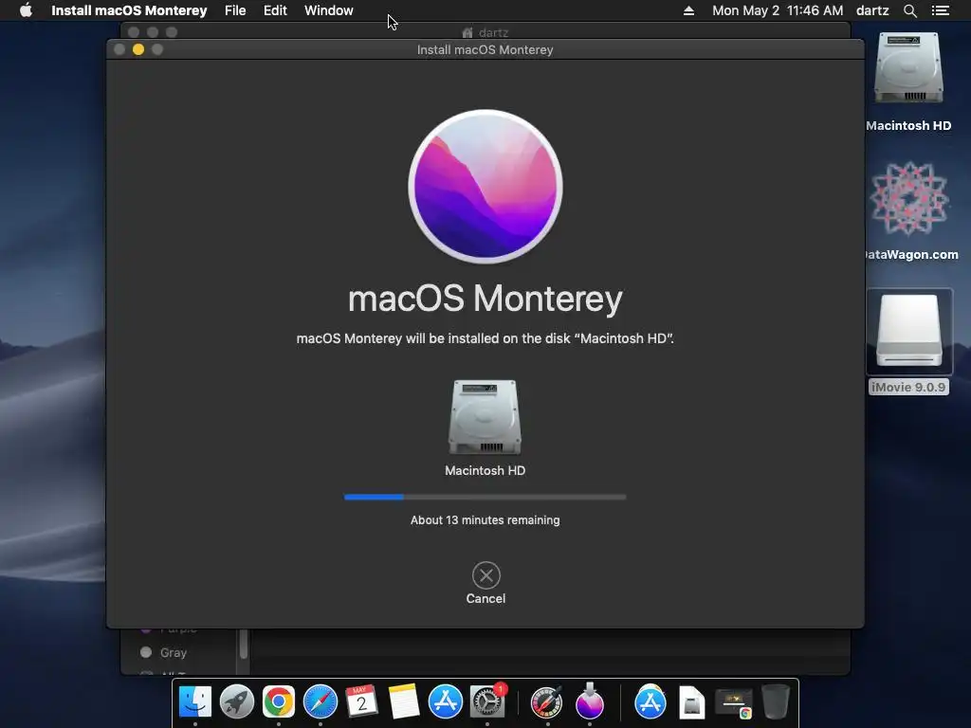Cancel the macOS Monterey installation
This screenshot has width=971, height=728.
(486, 575)
